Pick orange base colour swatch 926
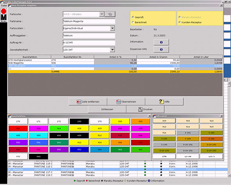 click(120, 142)
